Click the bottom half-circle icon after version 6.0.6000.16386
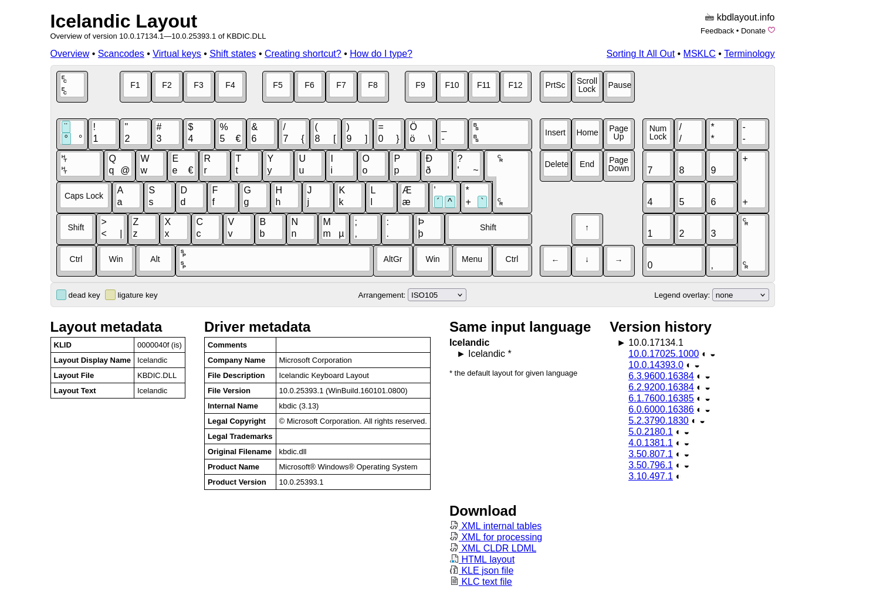The image size is (873, 596). (x=708, y=411)
